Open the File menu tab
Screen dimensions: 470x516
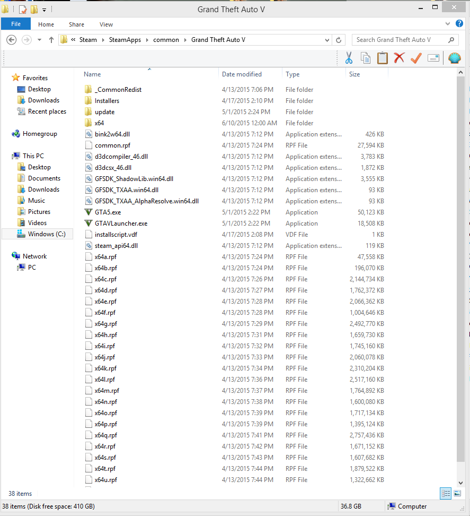pyautogui.click(x=16, y=24)
